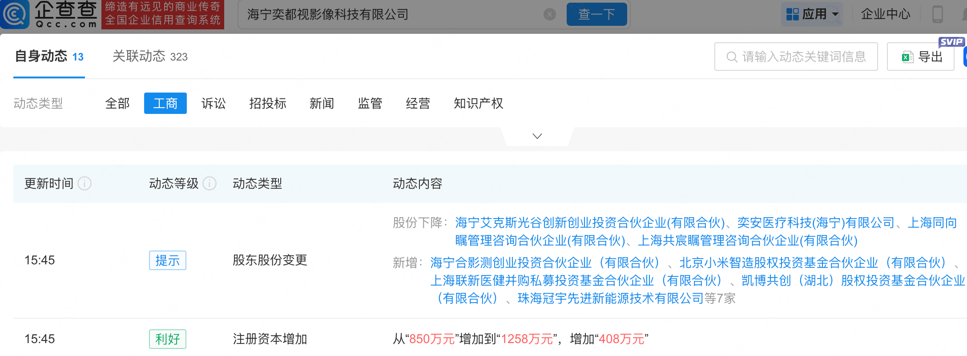This screenshot has width=967, height=356.
Task: Open 珠海冠宇先进新能源技术有限公司 link
Action: point(611,298)
